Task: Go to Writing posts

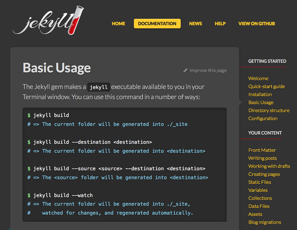Action: (x=262, y=158)
